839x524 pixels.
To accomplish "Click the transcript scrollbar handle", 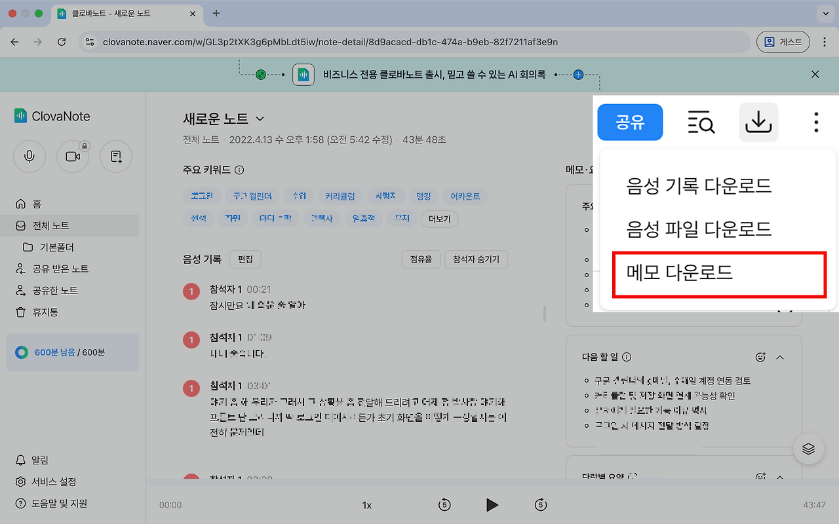I will point(544,314).
